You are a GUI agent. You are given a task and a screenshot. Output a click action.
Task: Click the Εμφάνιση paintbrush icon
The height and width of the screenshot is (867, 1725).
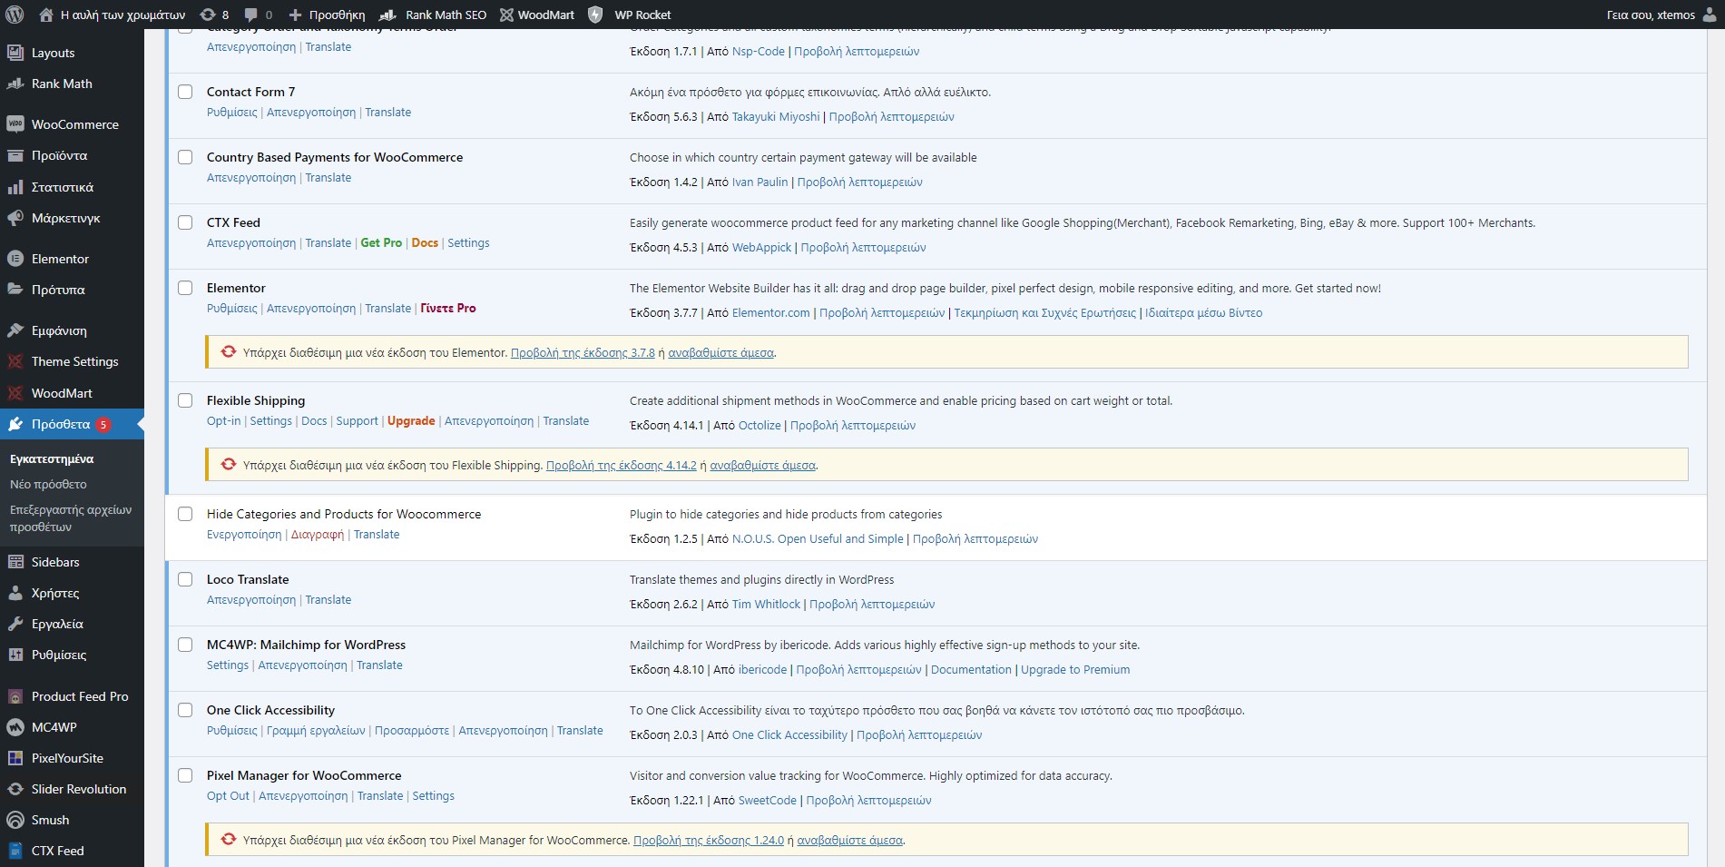(15, 330)
